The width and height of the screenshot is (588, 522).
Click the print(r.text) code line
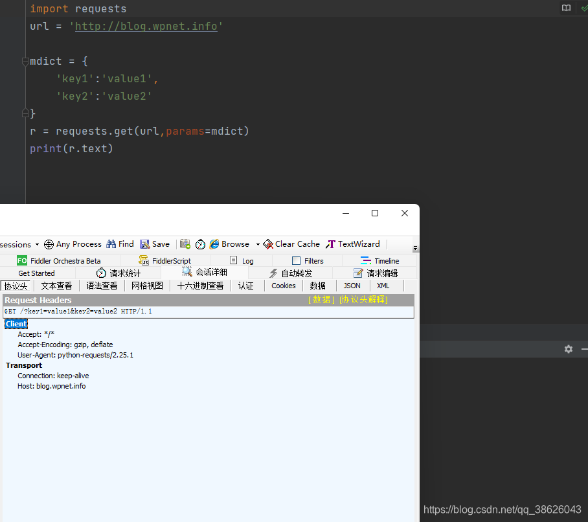point(71,149)
